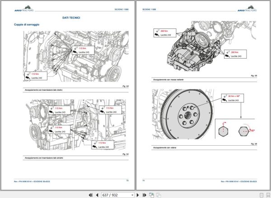The width and height of the screenshot is (271, 198).
Task: Click the Fig. 94 caption label
Action: [126, 154]
